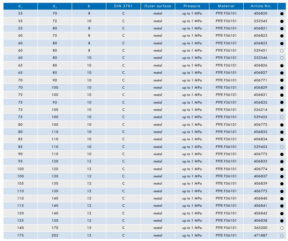The height and width of the screenshot is (241, 288).
Task: Open article number 365200
Action: click(x=260, y=228)
